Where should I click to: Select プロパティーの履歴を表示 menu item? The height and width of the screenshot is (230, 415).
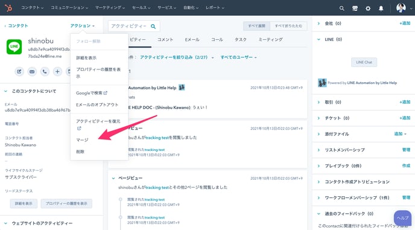tap(98, 72)
